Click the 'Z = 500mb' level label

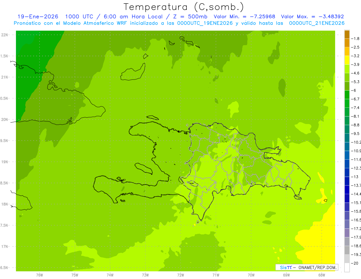point(191,17)
